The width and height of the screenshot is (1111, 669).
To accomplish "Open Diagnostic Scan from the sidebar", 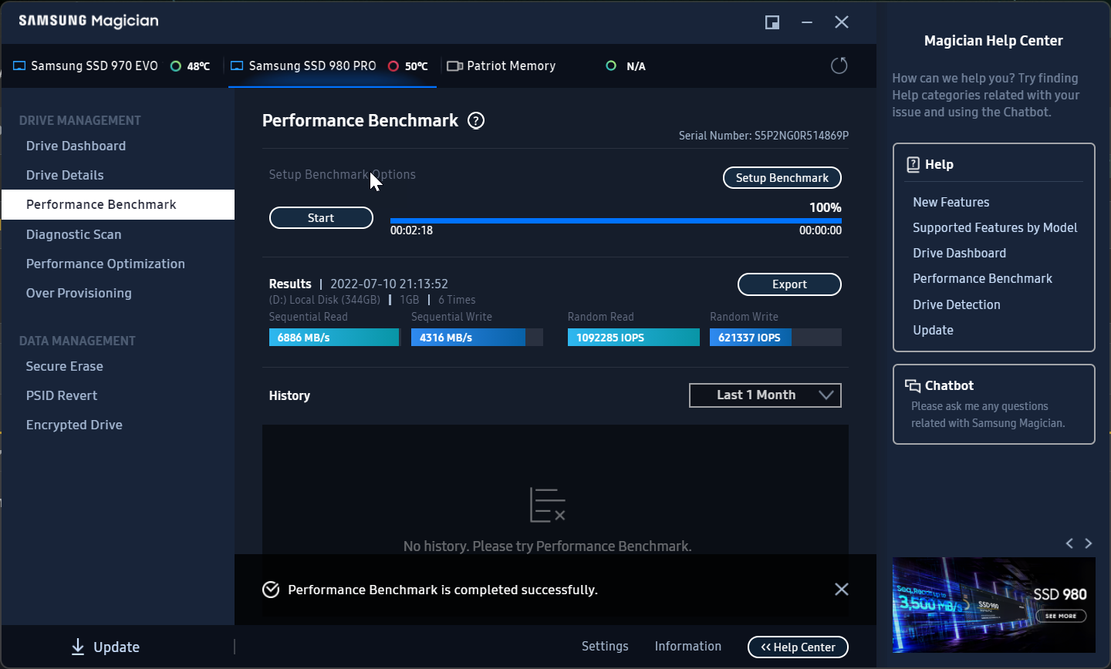I will [74, 234].
